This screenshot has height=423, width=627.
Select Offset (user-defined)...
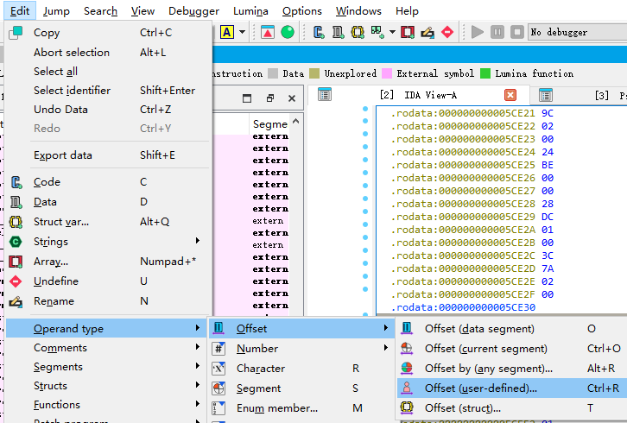[x=511, y=388]
